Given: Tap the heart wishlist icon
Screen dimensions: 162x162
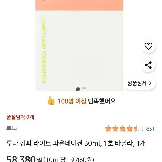Looking at the screenshot, I should point(148,46).
